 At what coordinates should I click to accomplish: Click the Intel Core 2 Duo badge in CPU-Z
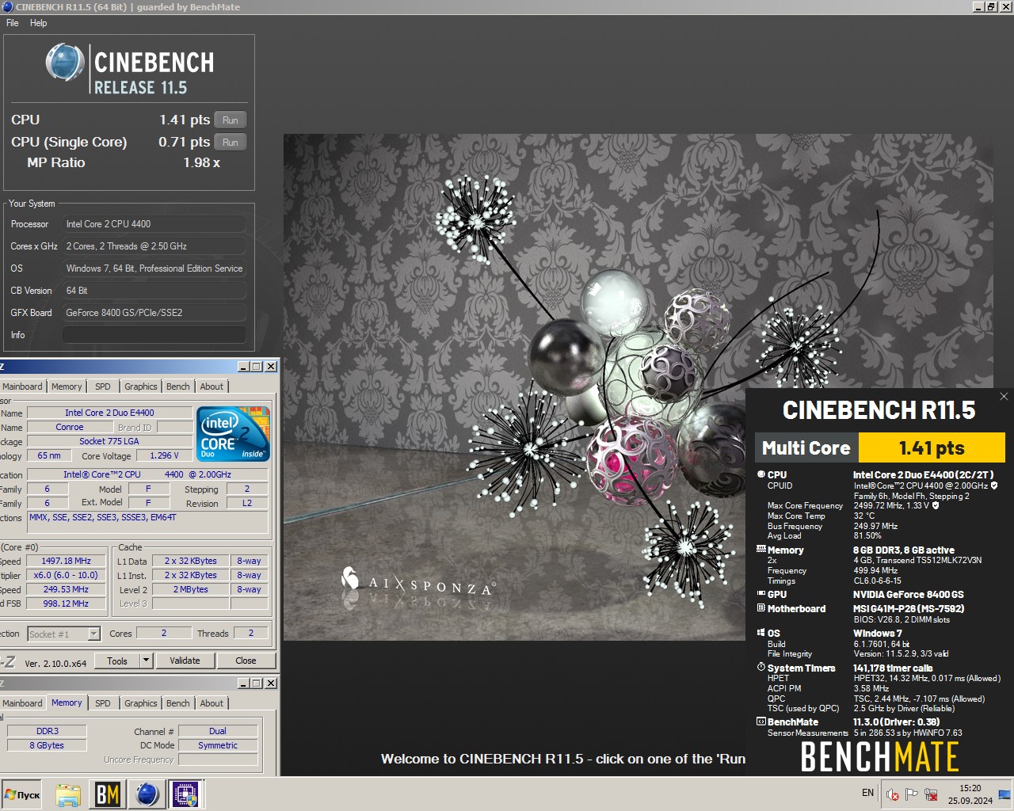[x=233, y=433]
